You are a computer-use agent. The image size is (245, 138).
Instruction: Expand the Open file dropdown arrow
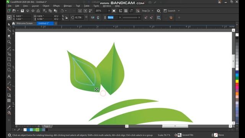click(18, 11)
